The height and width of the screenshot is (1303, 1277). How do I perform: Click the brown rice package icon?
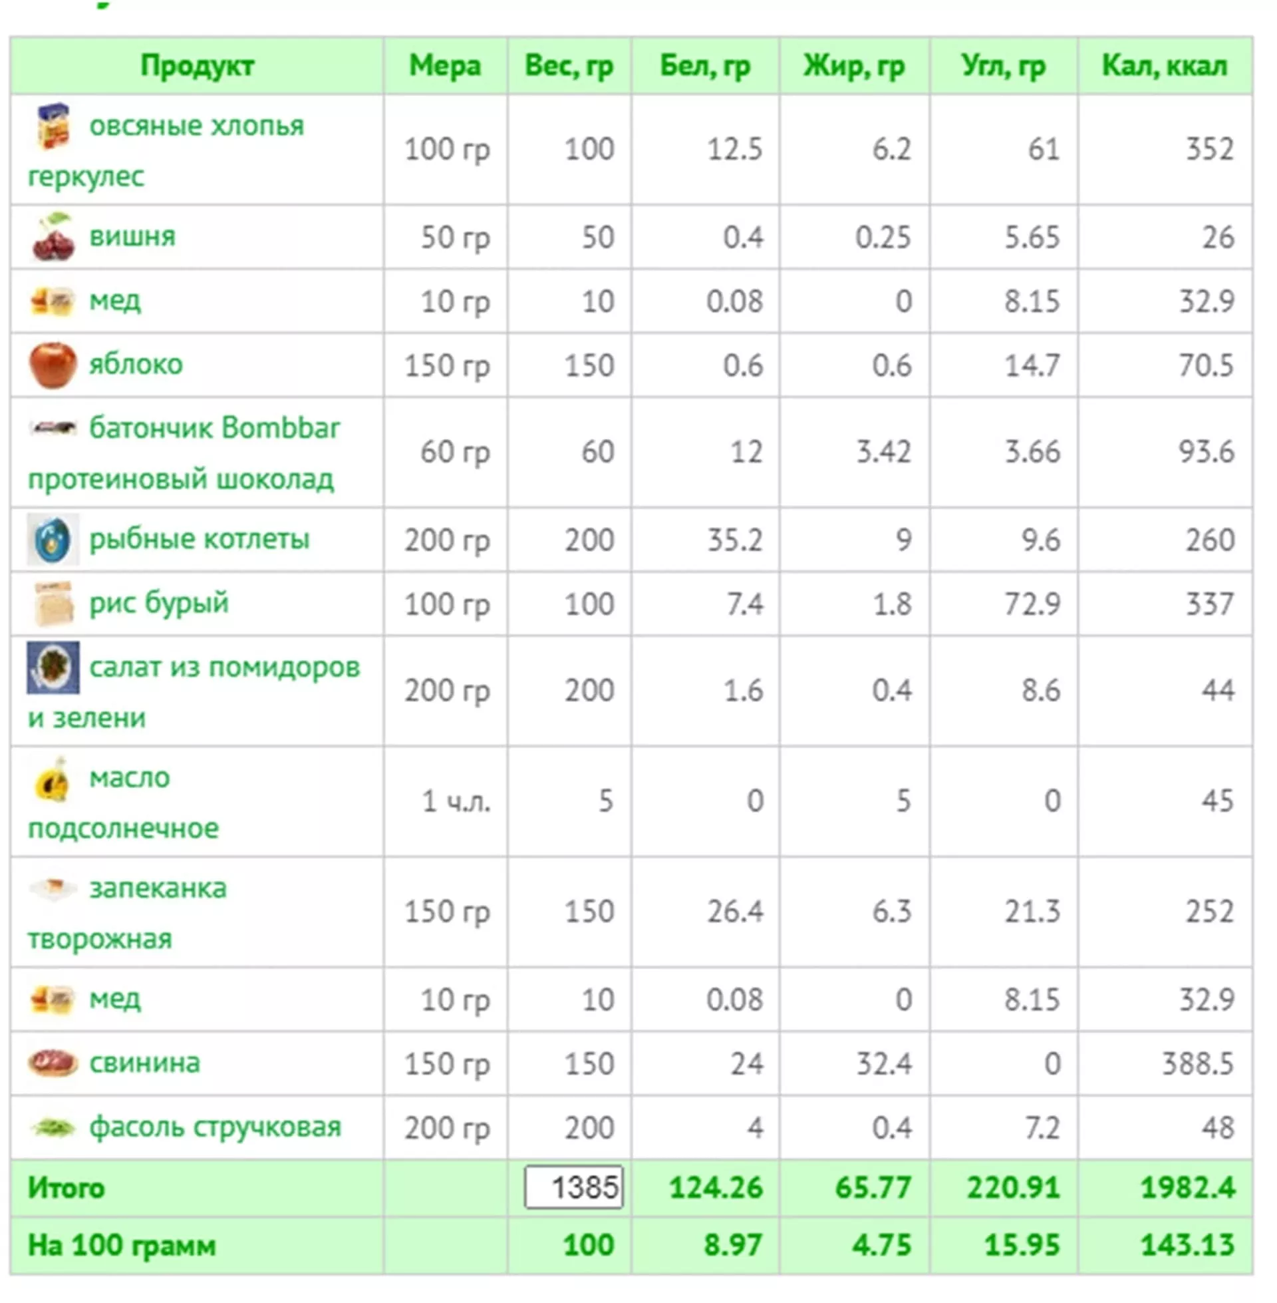tap(53, 603)
